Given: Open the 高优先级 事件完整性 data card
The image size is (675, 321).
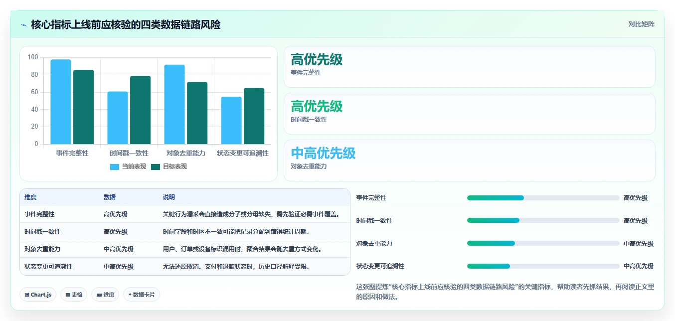Looking at the screenshot, I should [469, 67].
